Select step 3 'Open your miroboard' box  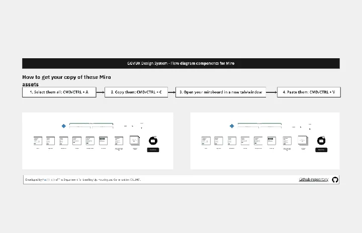(221, 92)
